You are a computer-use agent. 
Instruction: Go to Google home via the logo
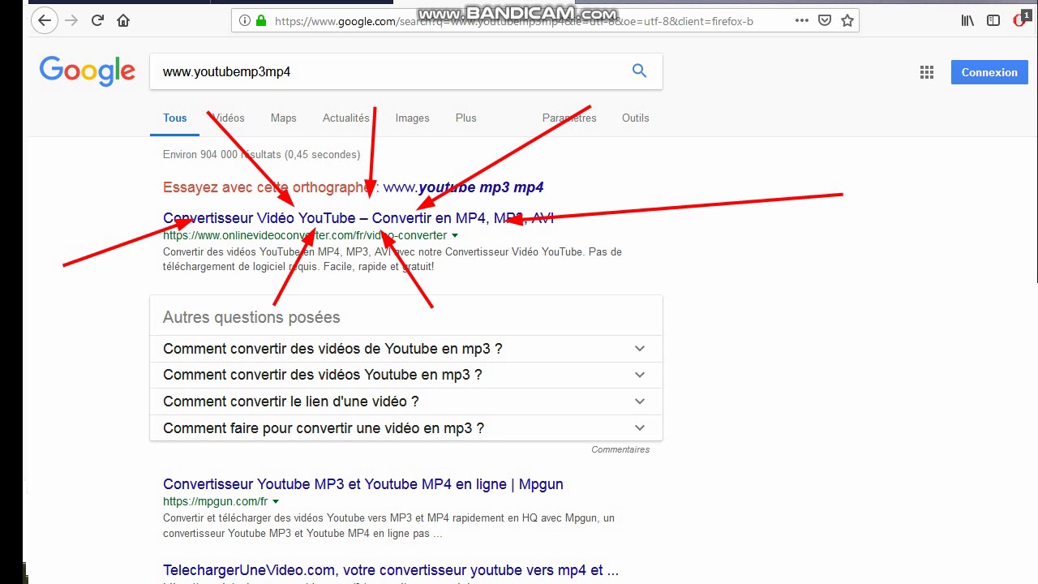(x=88, y=71)
